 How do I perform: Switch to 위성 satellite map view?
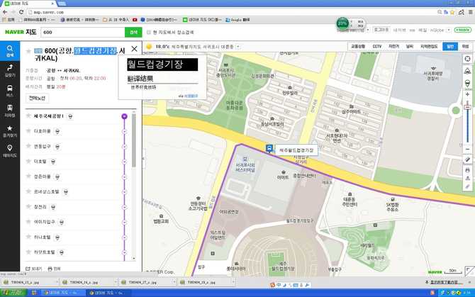tap(465, 46)
